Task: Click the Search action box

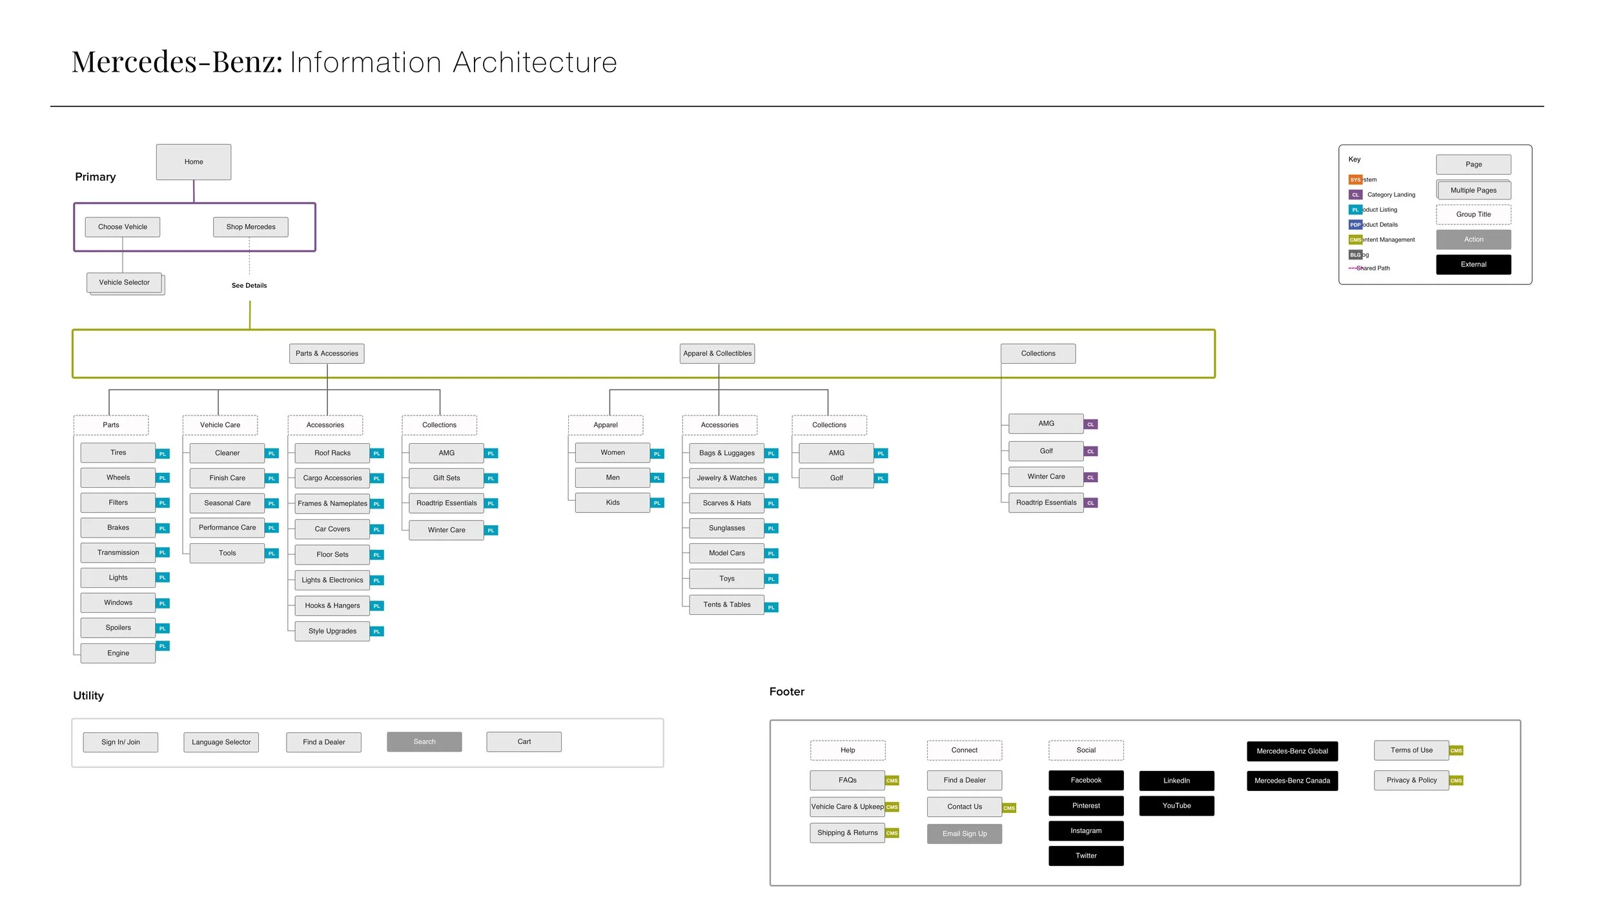Action: pos(424,742)
